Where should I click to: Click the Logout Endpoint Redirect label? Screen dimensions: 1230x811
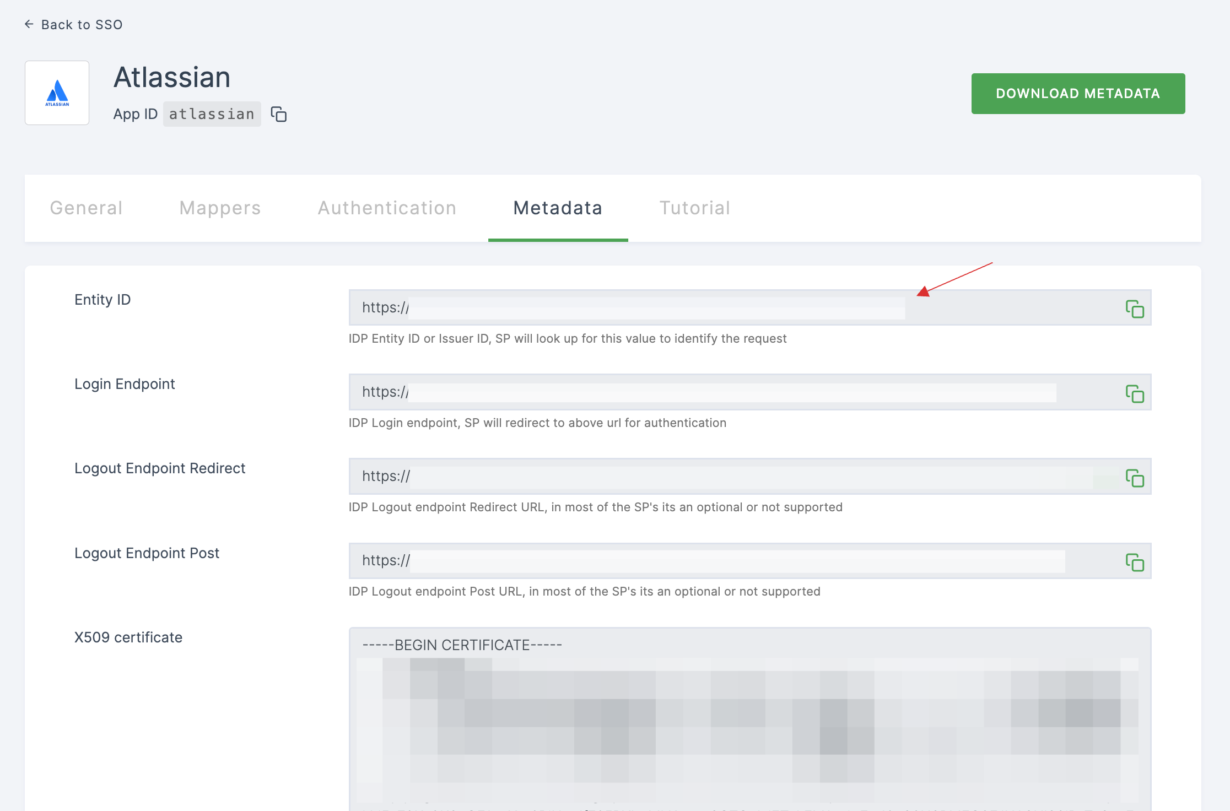pyautogui.click(x=160, y=468)
